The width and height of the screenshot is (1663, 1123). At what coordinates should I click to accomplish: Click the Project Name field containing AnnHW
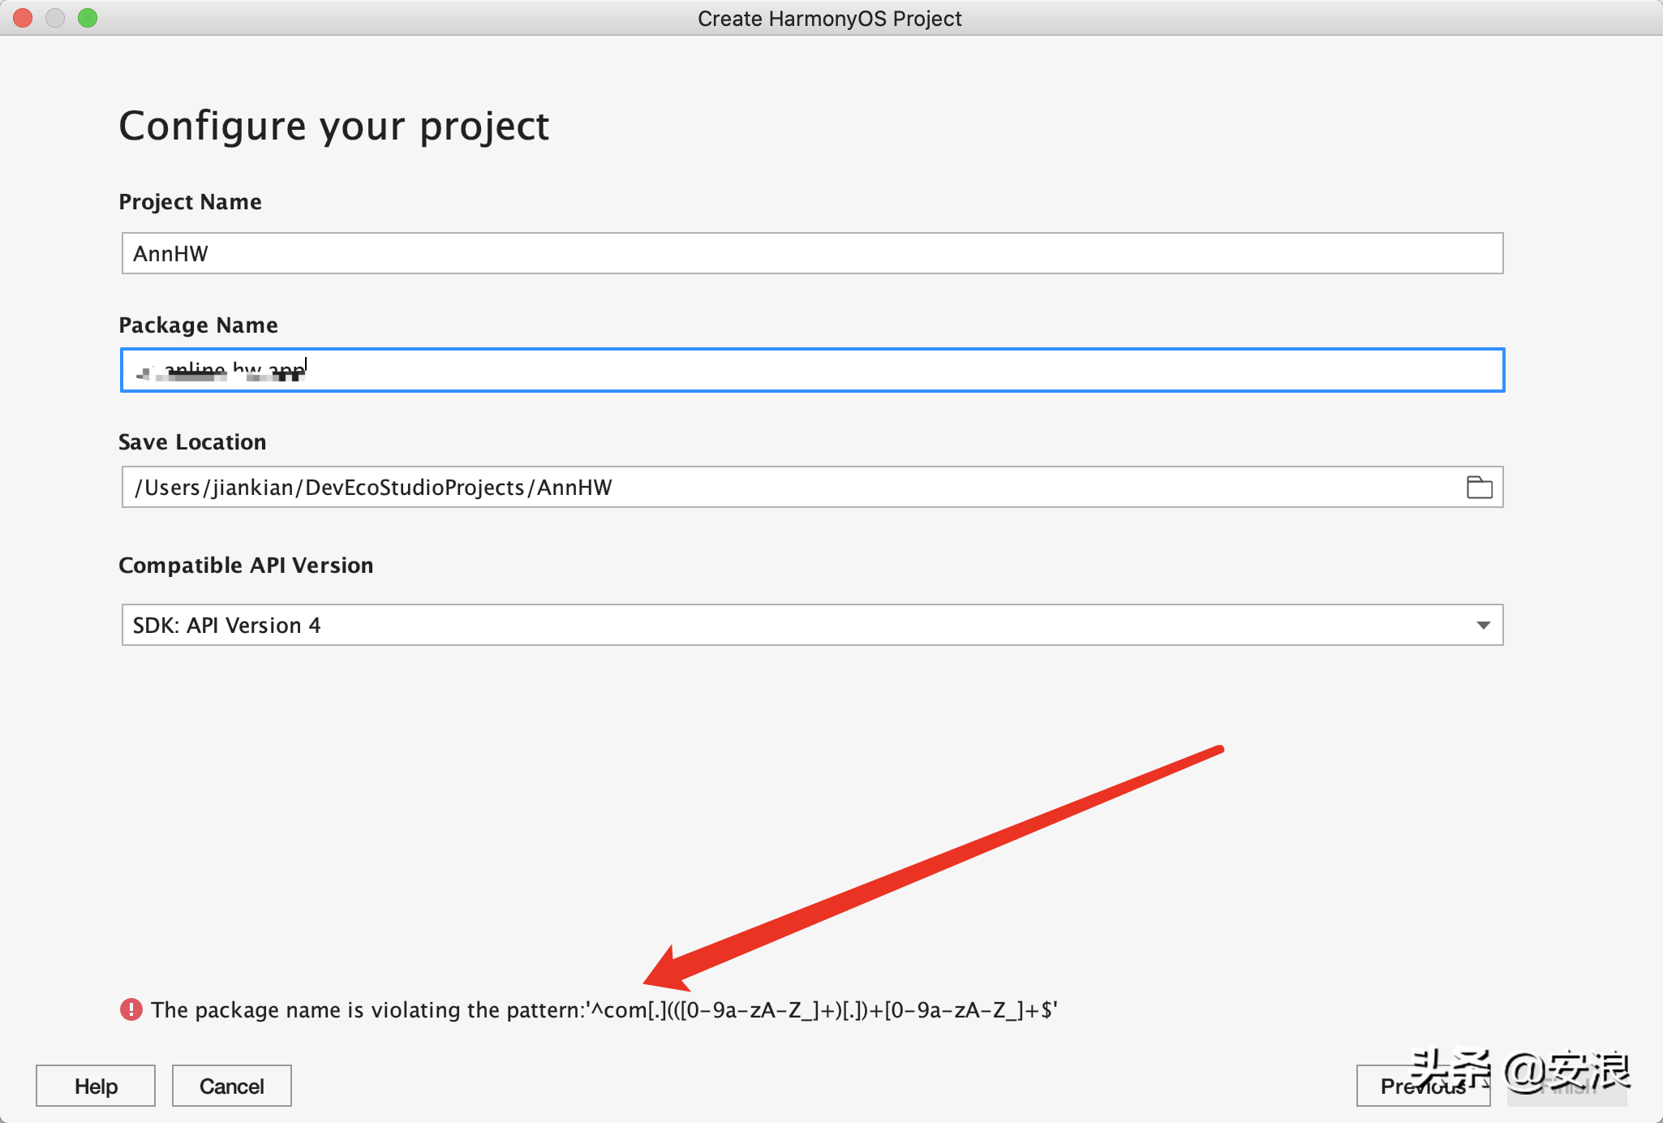[x=811, y=253]
